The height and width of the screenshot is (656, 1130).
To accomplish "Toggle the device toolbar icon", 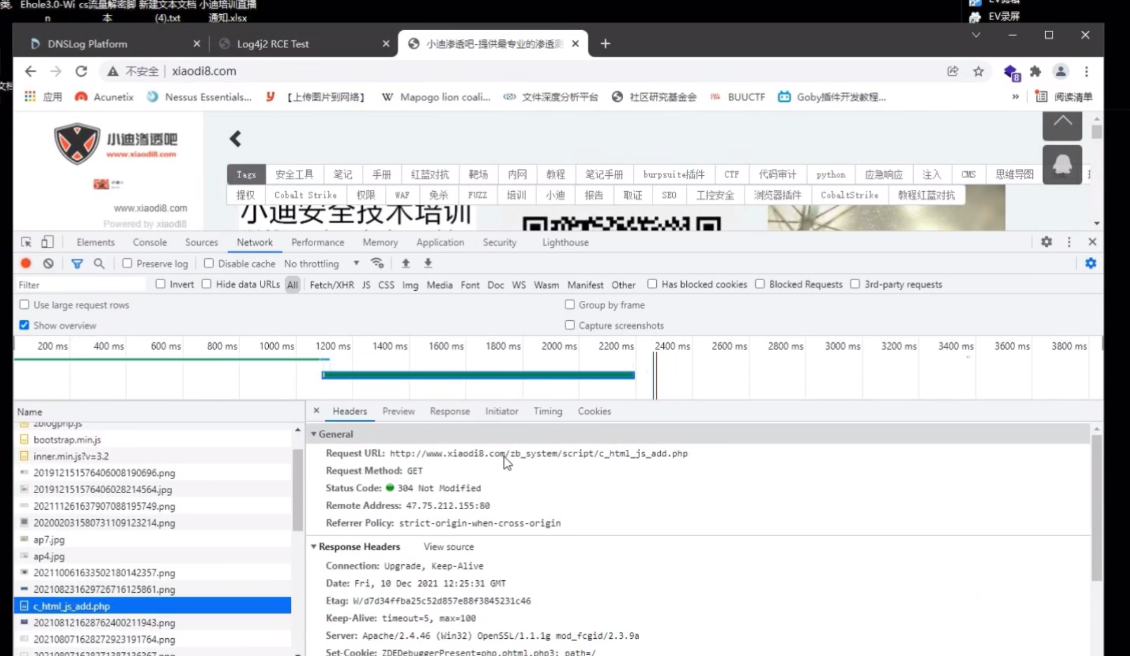I will [47, 242].
